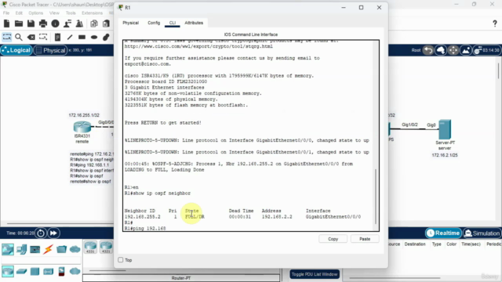Select the Hubs subcategory icon
The height and width of the screenshot is (282, 502).
click(35, 272)
